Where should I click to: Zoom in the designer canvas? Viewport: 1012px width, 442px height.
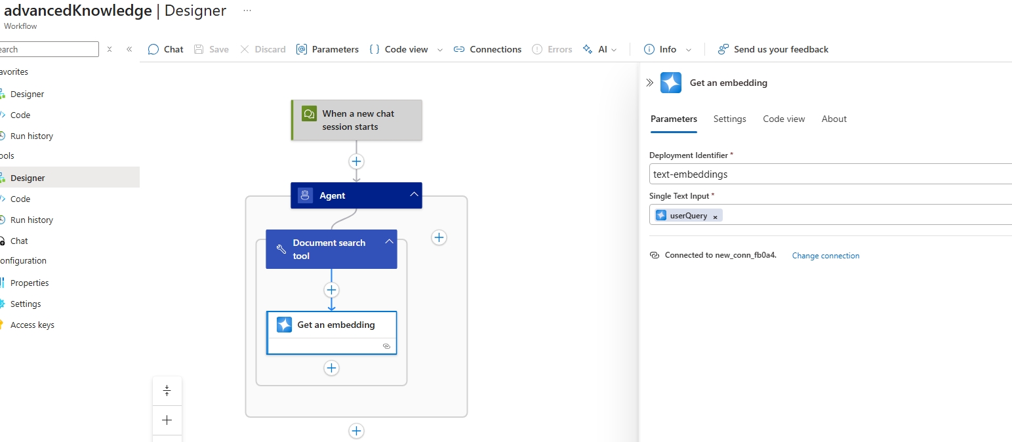(x=167, y=420)
